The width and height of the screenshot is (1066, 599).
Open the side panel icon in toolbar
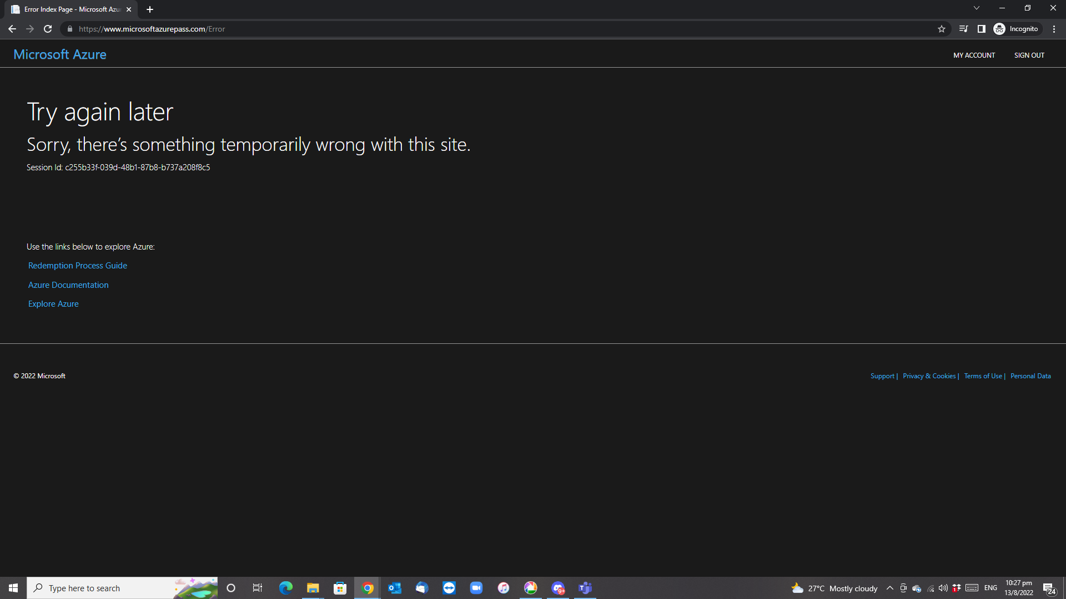[x=981, y=29]
